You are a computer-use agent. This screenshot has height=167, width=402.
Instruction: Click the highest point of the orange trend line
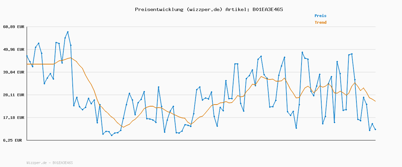(x=71, y=58)
